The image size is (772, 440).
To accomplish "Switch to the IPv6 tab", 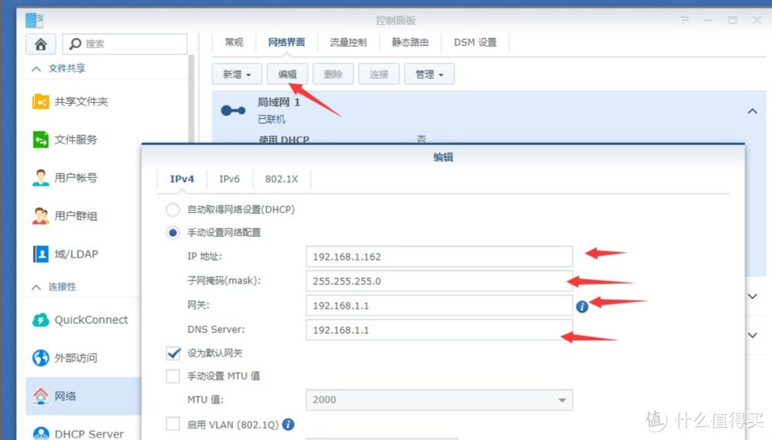I will (229, 179).
